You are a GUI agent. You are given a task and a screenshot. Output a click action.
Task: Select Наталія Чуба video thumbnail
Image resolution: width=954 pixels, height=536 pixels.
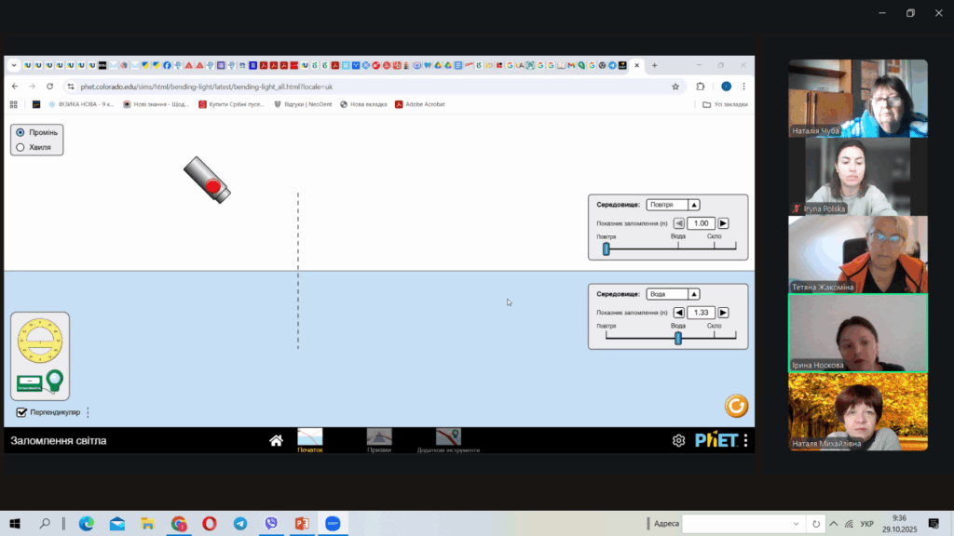(x=858, y=99)
